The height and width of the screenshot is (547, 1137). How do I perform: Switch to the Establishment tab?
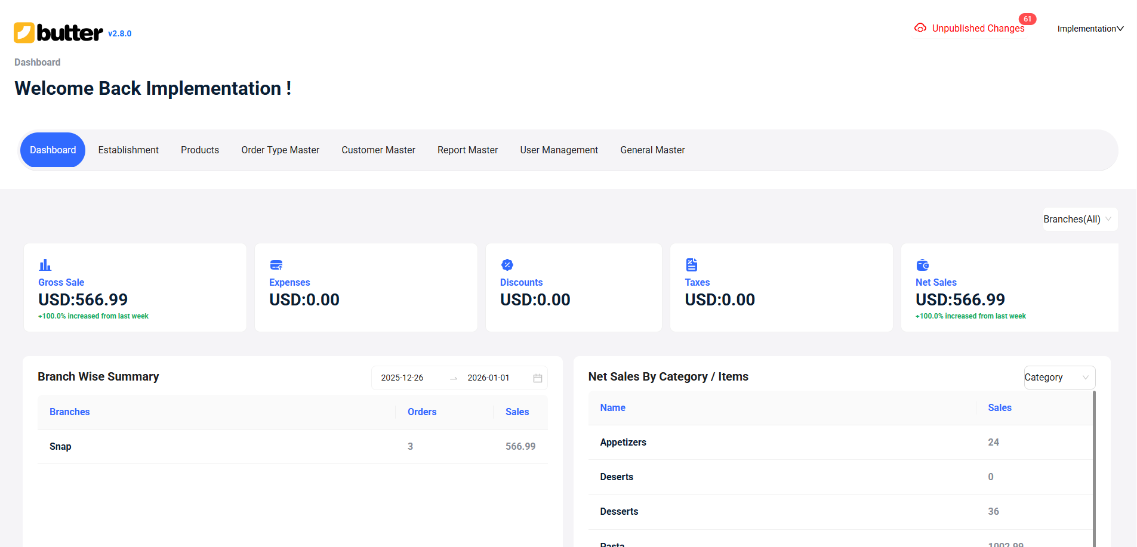pos(128,150)
